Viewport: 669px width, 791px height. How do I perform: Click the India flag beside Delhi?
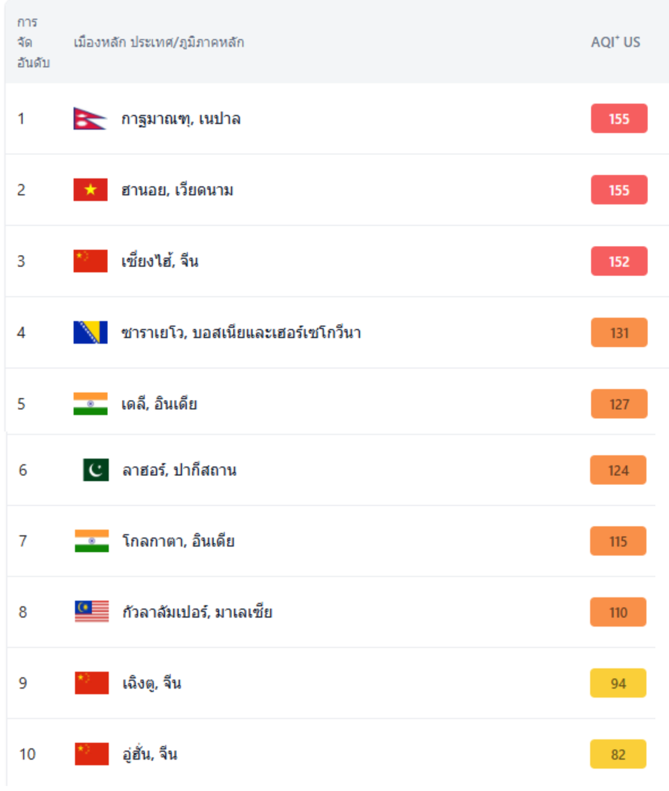[91, 404]
